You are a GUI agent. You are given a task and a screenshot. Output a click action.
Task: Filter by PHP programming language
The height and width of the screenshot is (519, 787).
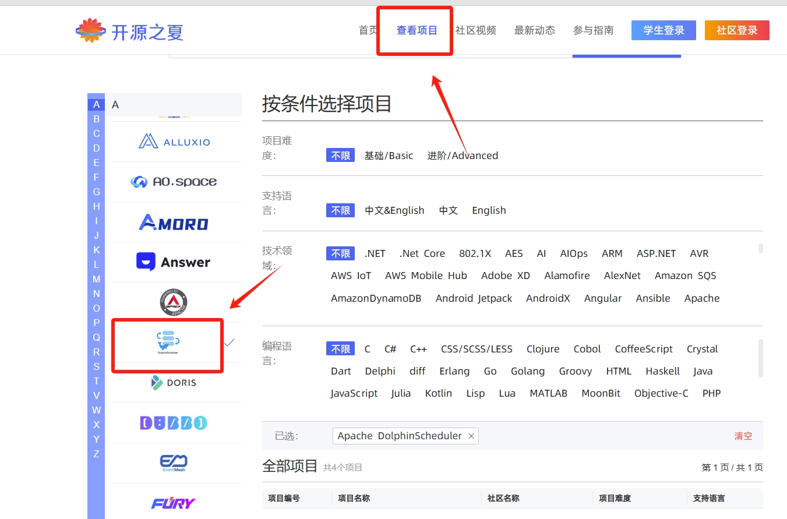(712, 393)
